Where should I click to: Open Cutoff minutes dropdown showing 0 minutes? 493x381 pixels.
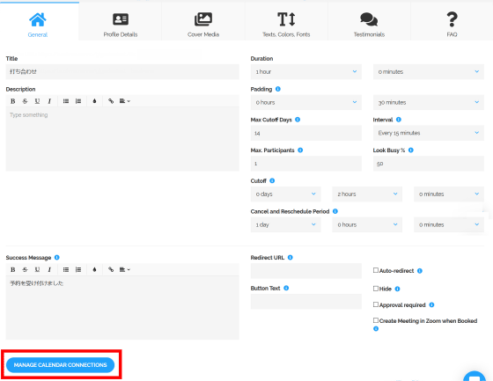tap(449, 194)
